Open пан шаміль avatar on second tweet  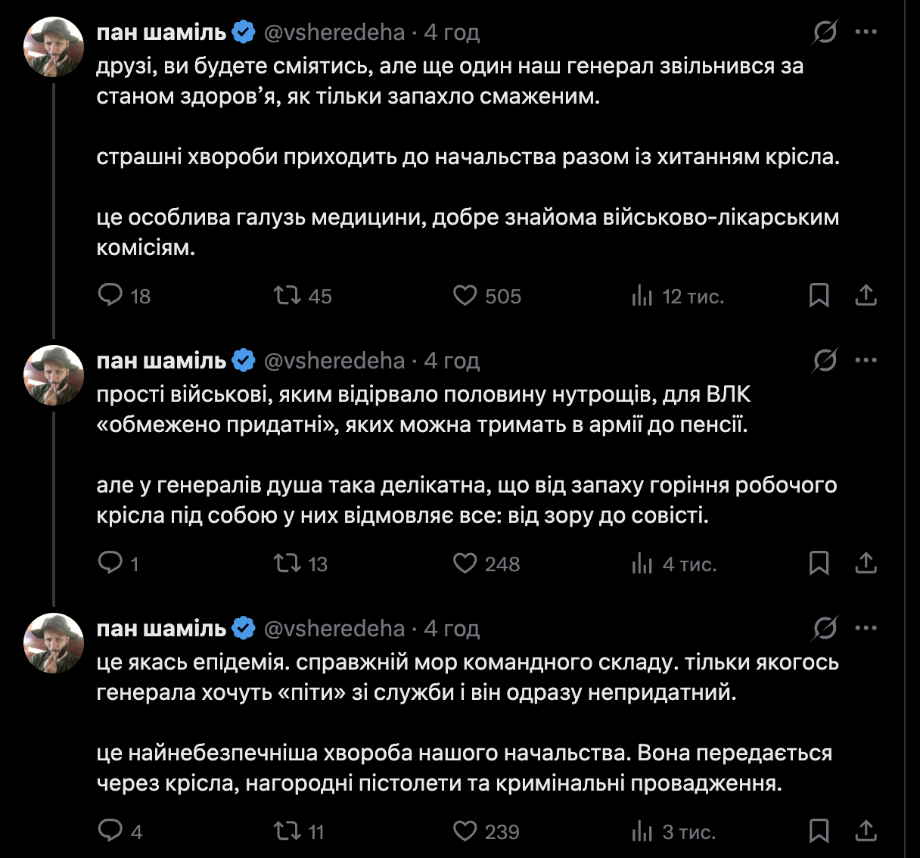point(53,375)
